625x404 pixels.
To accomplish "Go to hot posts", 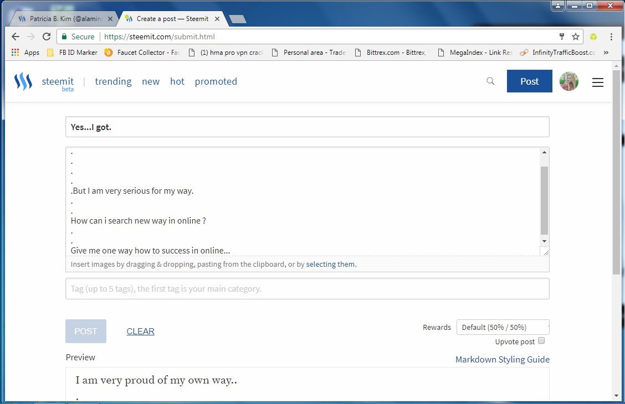I will [x=177, y=81].
